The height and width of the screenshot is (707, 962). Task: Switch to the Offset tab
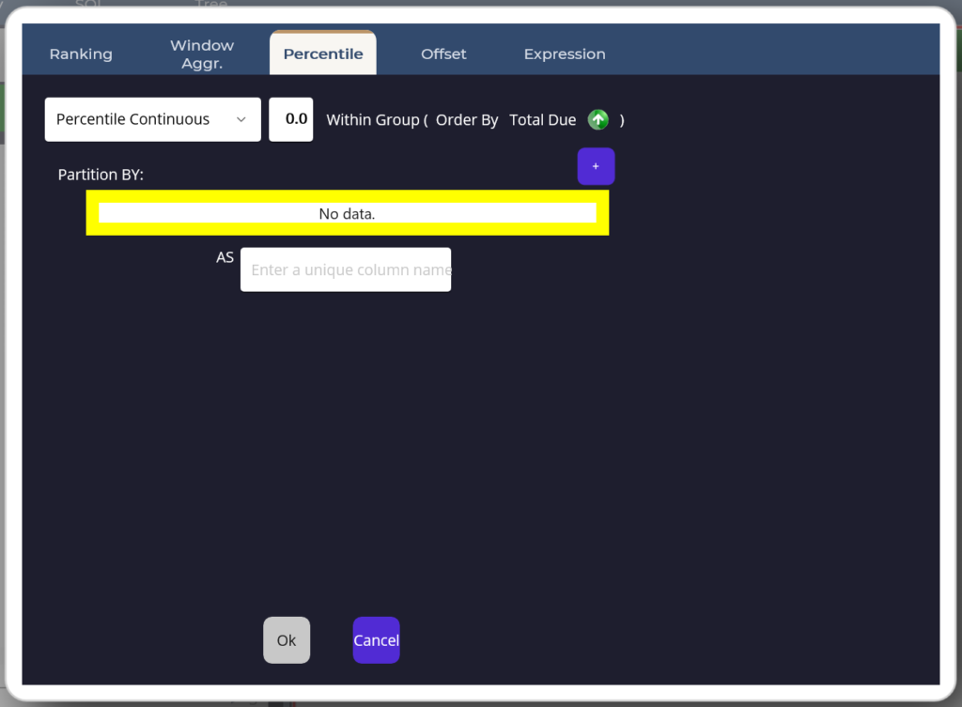443,54
